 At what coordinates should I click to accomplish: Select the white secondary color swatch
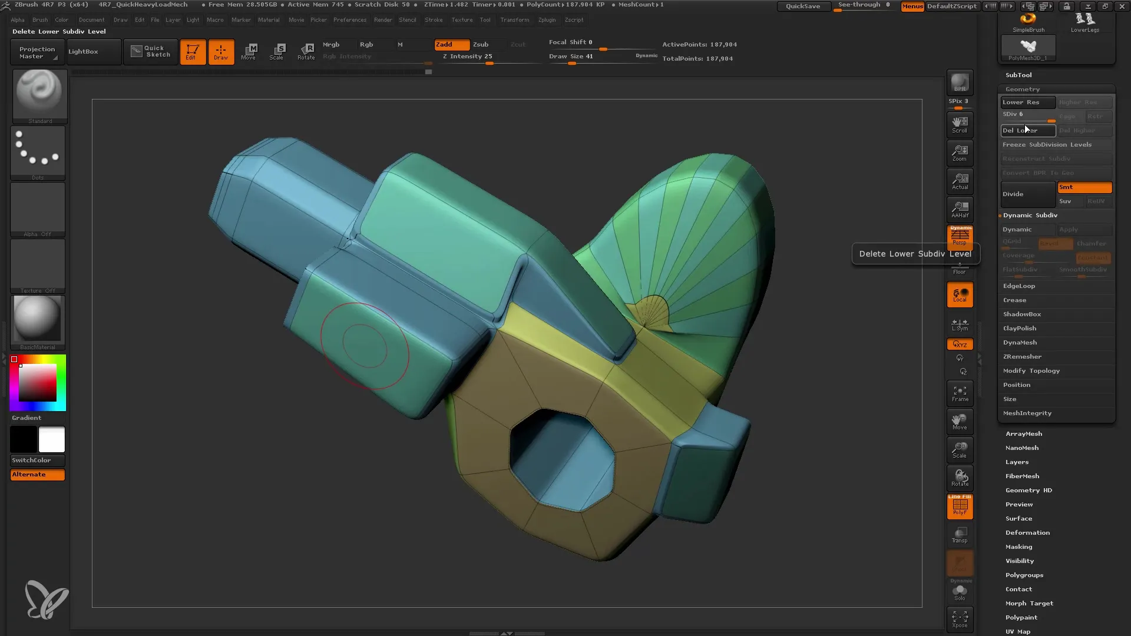[x=52, y=439]
